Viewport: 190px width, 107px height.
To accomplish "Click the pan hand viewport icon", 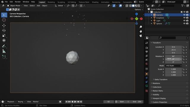I will [x=141, y=31].
